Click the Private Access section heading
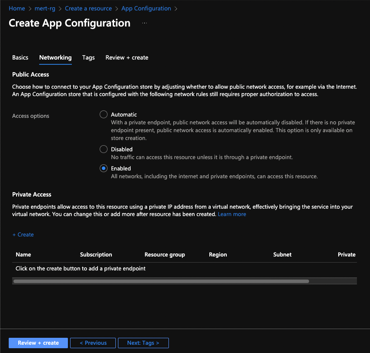 click(32, 194)
